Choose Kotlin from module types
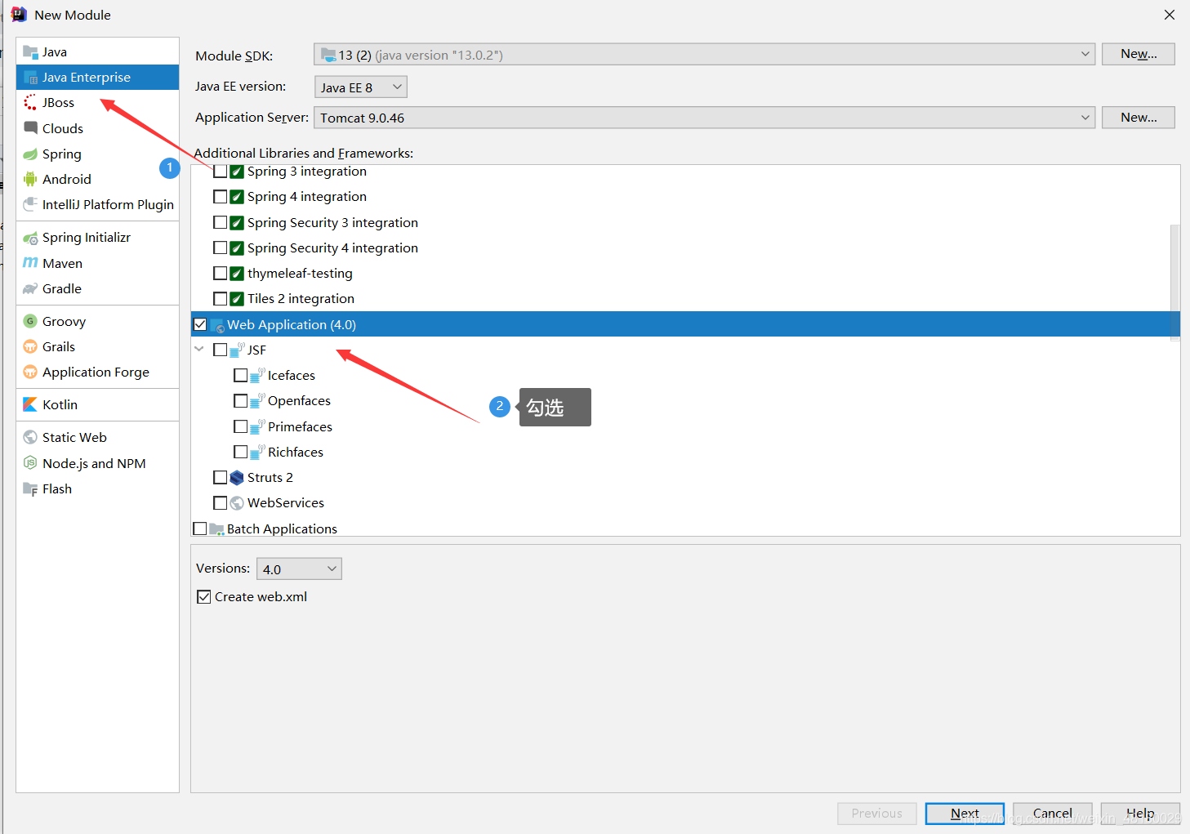The width and height of the screenshot is (1190, 834). point(97,405)
